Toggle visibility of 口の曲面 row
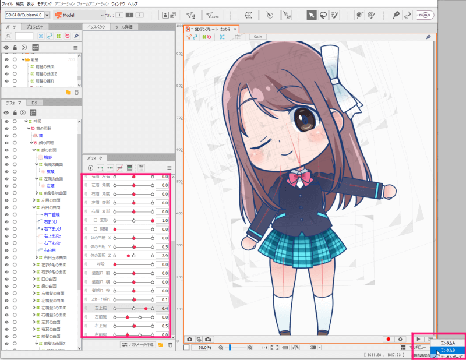This screenshot has width=466, height=360. pyautogui.click(x=6, y=279)
